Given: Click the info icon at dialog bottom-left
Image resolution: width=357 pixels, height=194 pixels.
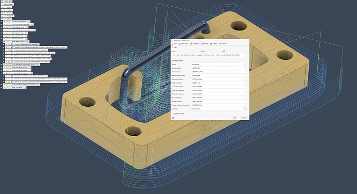Looking at the screenshot, I should pos(173,118).
